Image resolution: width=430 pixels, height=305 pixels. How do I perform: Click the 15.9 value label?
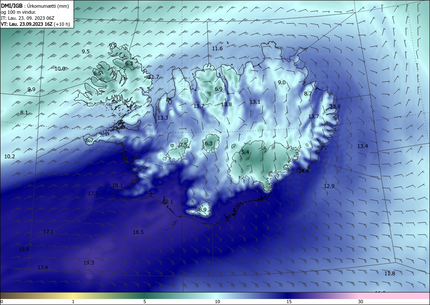click(24, 250)
